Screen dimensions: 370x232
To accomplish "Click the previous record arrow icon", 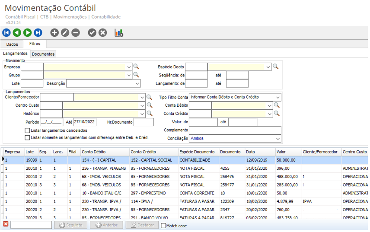I will click(17, 33).
